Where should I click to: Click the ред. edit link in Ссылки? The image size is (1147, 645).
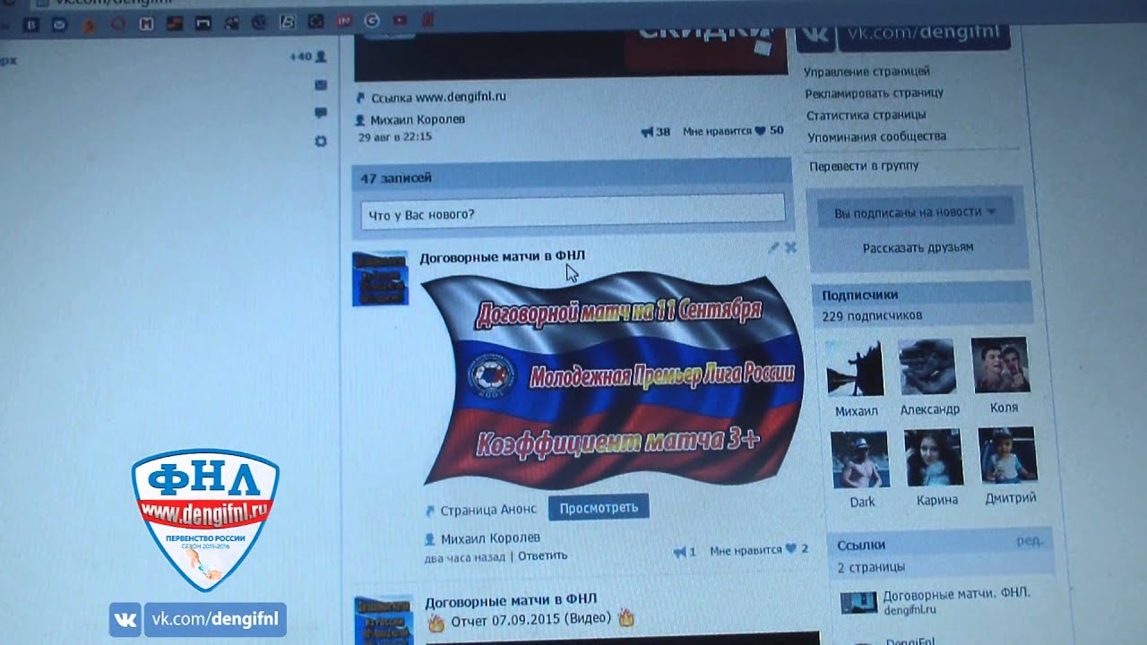[1029, 541]
